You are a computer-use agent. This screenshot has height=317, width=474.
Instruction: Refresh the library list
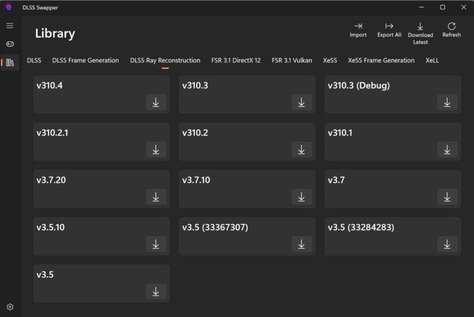click(451, 30)
